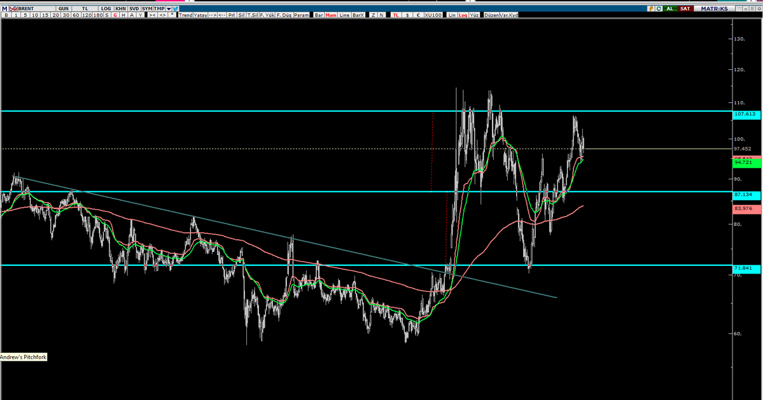763x400 pixels.
Task: Select the TL currency toggle
Action: coord(396,15)
